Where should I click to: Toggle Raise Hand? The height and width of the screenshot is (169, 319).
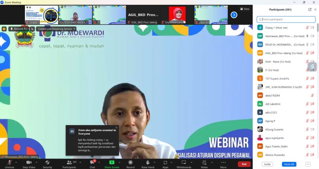pyautogui.click(x=148, y=162)
